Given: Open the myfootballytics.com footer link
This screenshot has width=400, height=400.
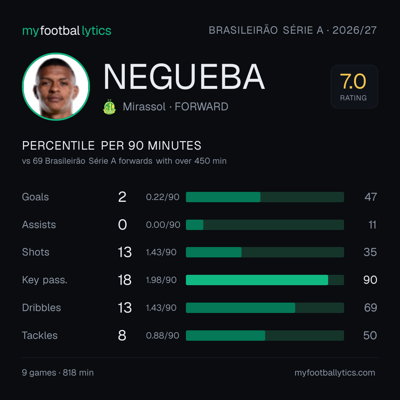Looking at the screenshot, I should (x=335, y=373).
